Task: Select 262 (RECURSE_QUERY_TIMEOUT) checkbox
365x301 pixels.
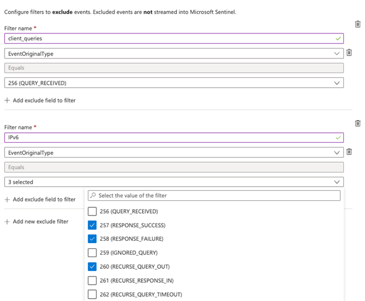Action: pos(92,294)
